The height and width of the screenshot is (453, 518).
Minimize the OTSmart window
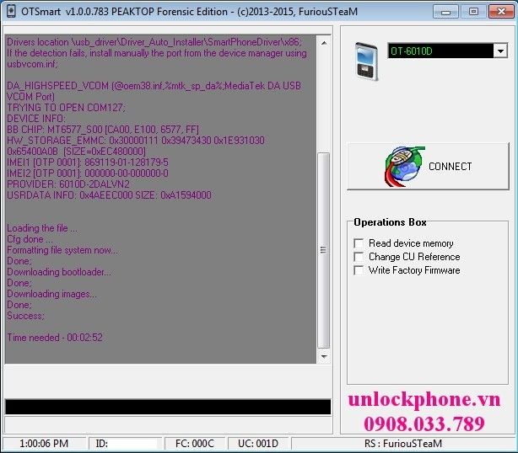pyautogui.click(x=451, y=11)
